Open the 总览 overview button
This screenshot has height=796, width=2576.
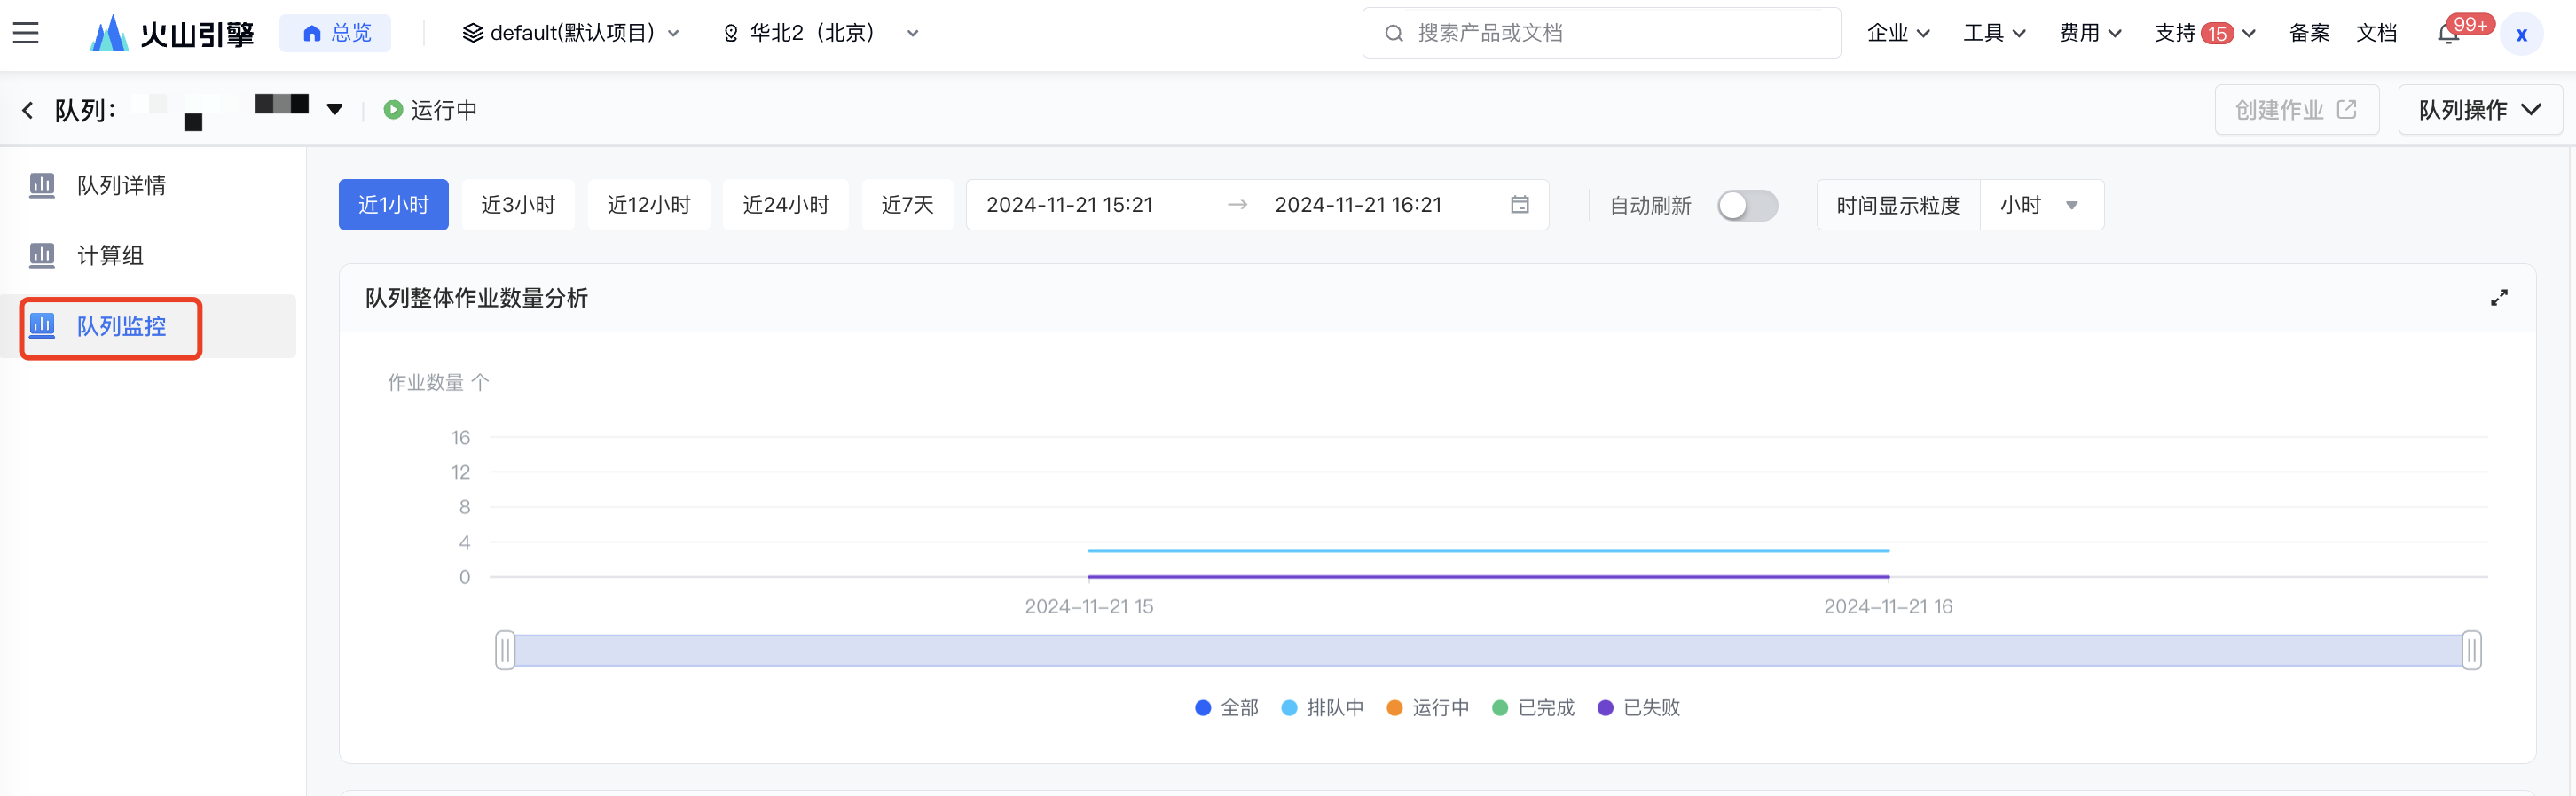tap(336, 33)
